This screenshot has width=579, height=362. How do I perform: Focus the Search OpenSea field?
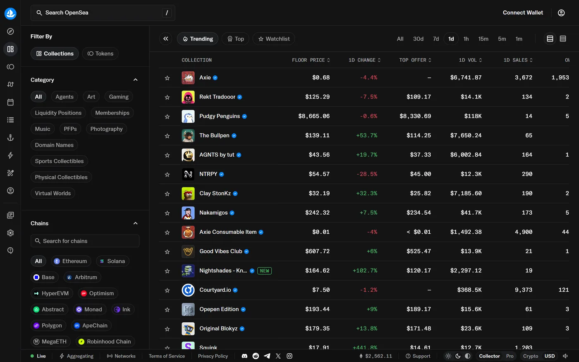pos(103,13)
